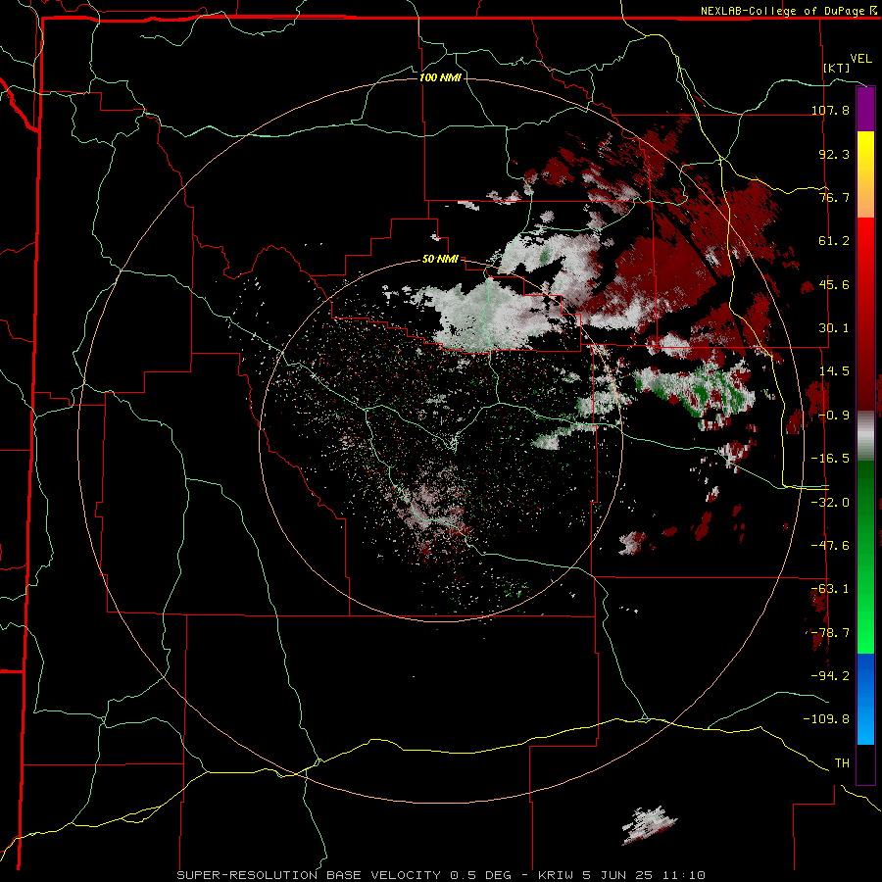
Task: Click the 14.5 velocity scale value
Action: tap(834, 371)
